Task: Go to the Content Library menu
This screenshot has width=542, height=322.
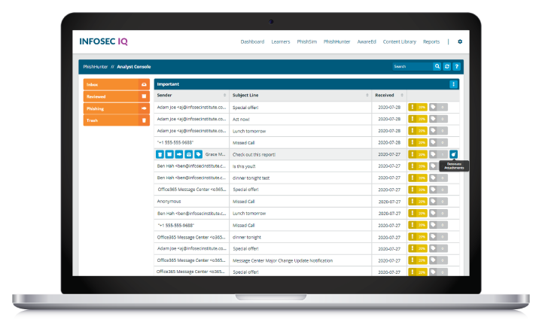Action: tap(399, 41)
